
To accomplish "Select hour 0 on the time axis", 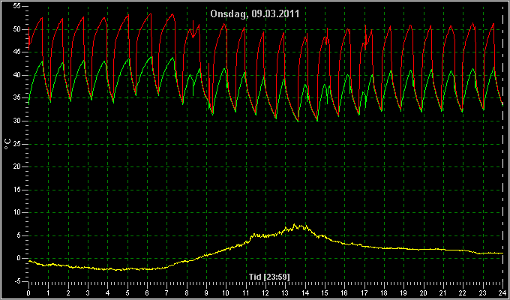I will [28, 292].
